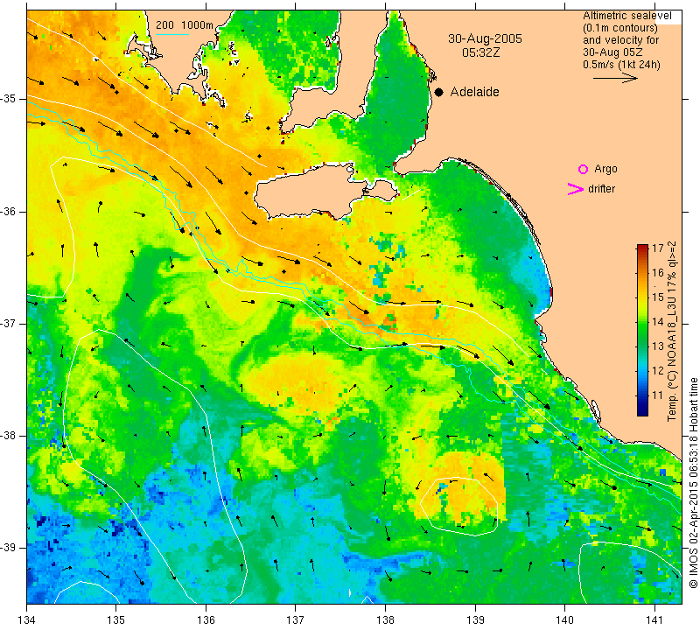
Task: Click the 'Altimetric sealevel' heading text
Action: 626,16
